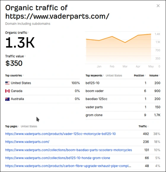Click the 492 traffic value
This screenshot has height=172, width=166.
pyautogui.click(x=146, y=134)
